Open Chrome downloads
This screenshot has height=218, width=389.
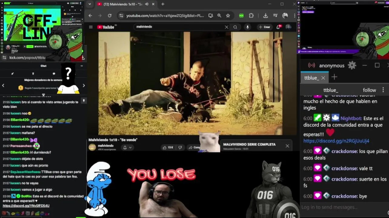[265, 16]
